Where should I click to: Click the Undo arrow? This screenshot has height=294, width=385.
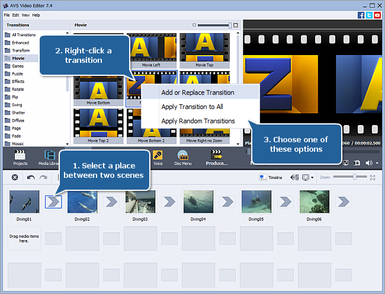click(31, 177)
